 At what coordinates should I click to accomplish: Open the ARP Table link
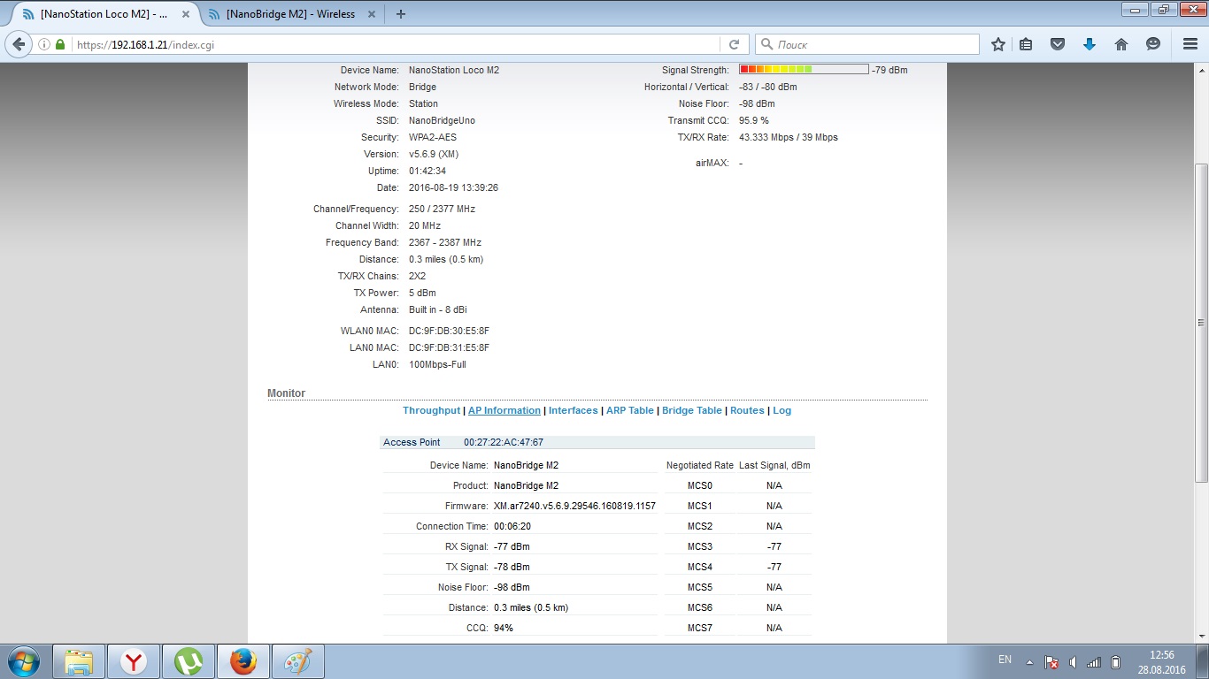630,410
